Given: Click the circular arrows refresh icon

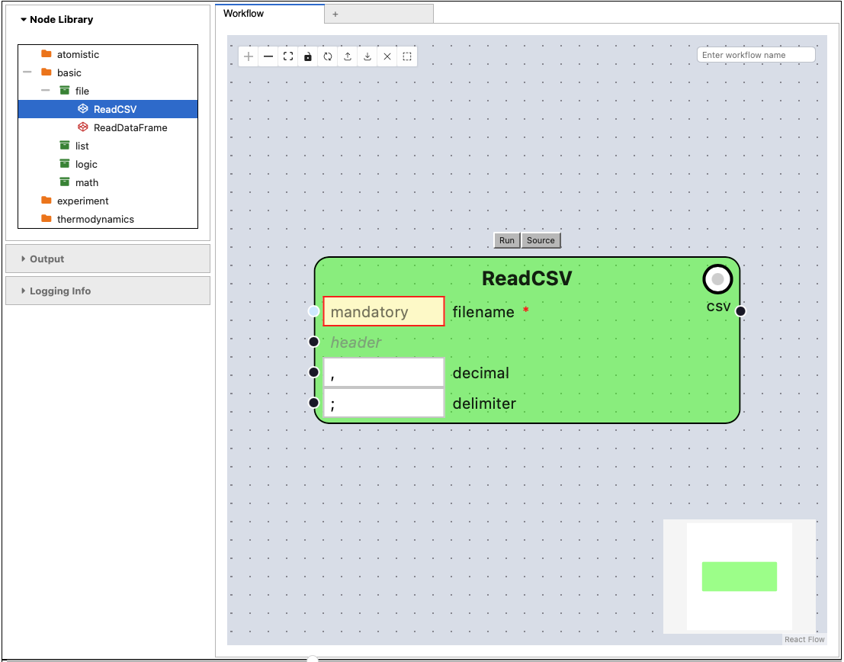Looking at the screenshot, I should 328,56.
